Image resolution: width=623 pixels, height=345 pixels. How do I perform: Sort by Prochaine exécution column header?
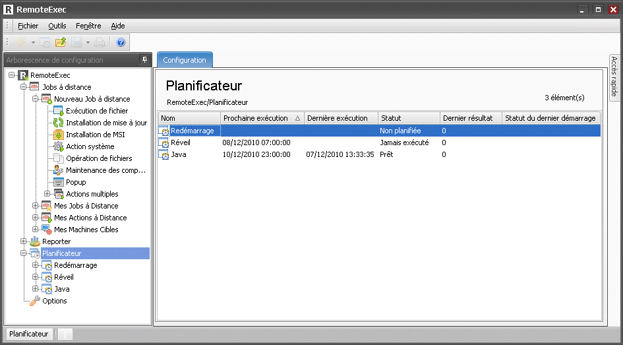262,118
